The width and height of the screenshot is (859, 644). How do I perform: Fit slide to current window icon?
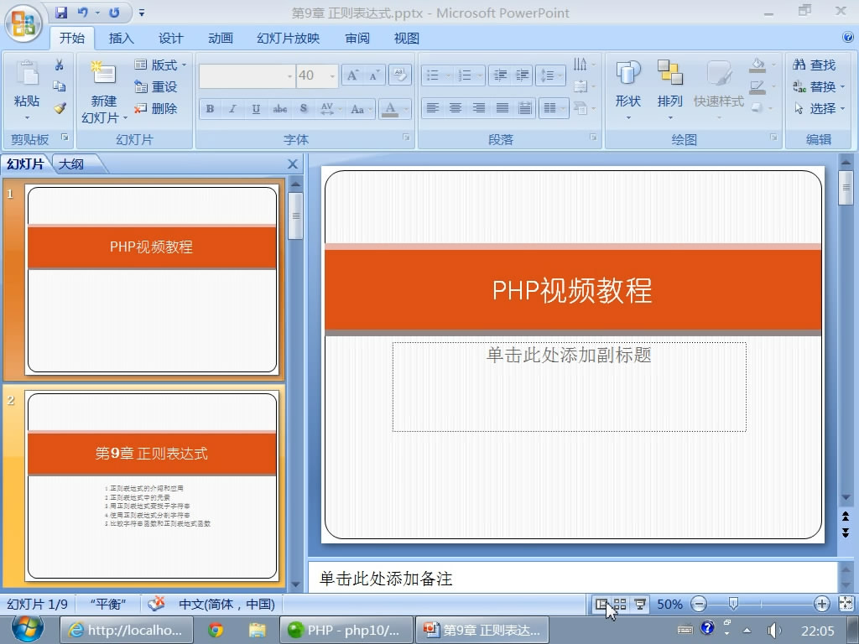coord(846,604)
